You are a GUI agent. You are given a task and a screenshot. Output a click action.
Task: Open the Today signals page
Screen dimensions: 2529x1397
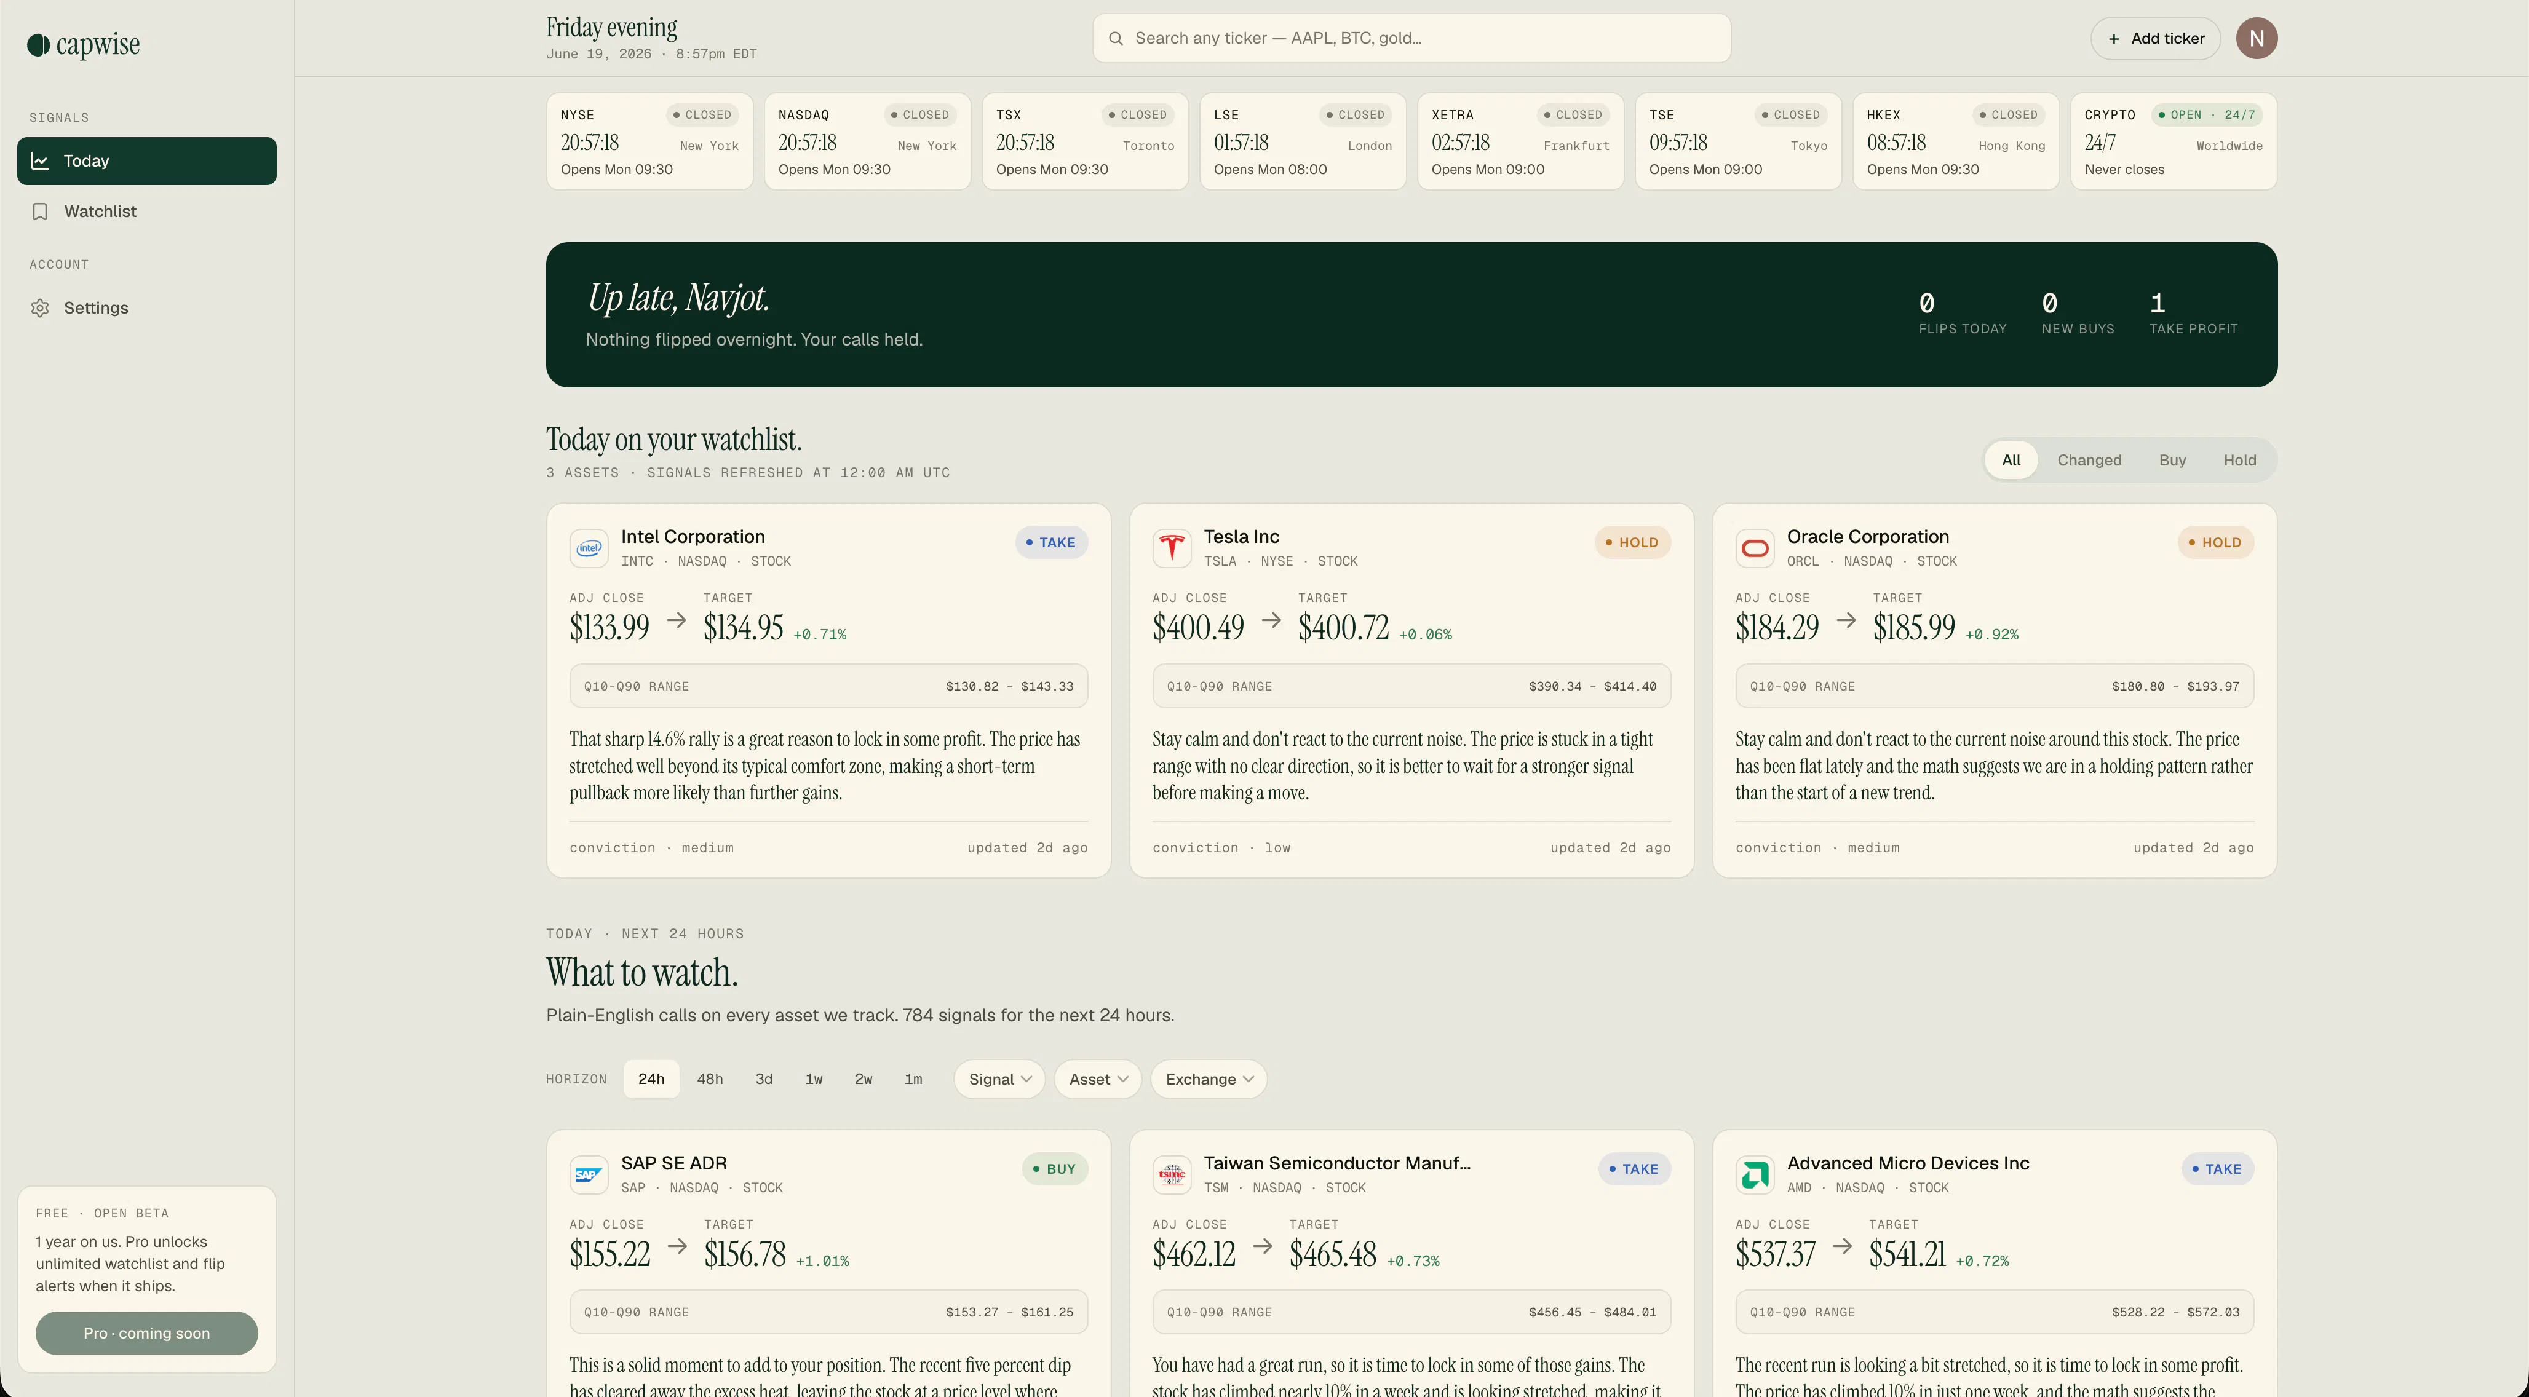coord(146,161)
